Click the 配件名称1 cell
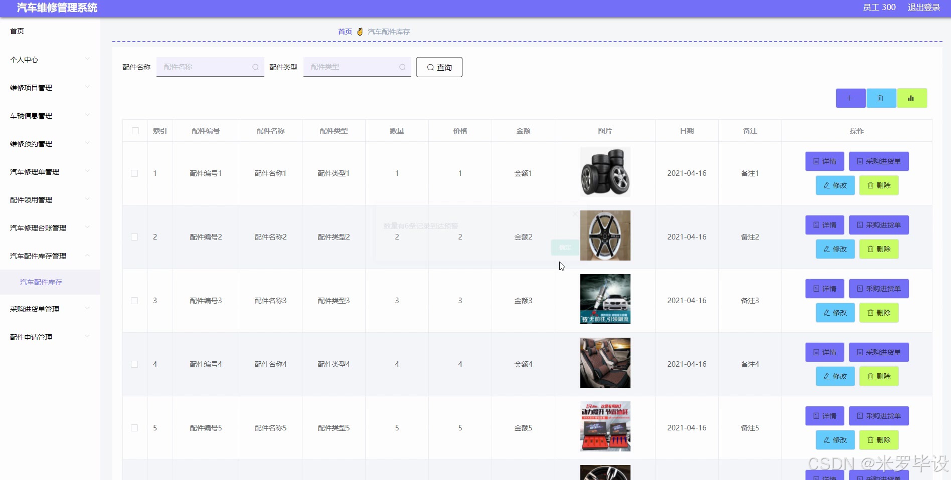The width and height of the screenshot is (951, 480). point(270,173)
